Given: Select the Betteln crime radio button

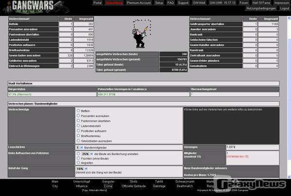Looking at the screenshot, I should pos(79,111).
